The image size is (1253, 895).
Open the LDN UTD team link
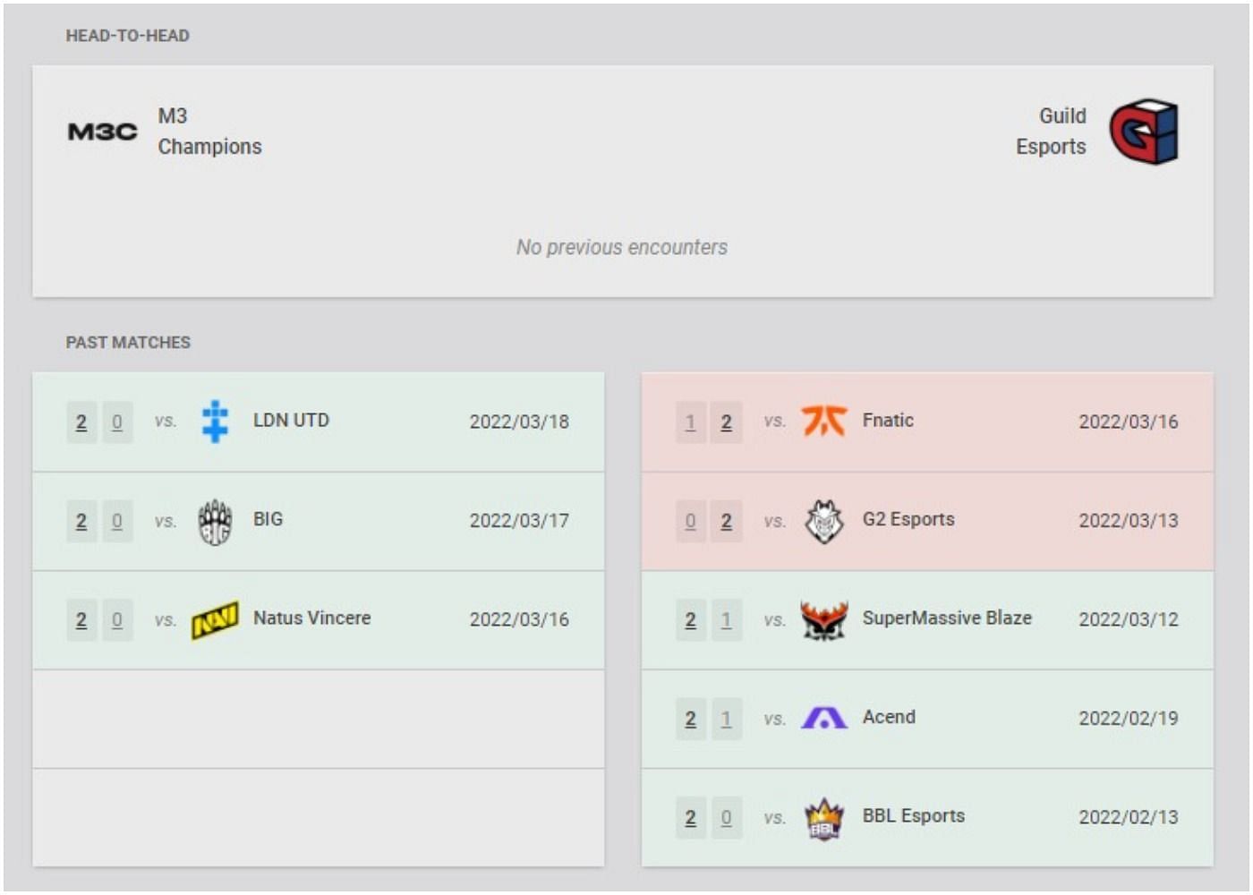tap(291, 420)
